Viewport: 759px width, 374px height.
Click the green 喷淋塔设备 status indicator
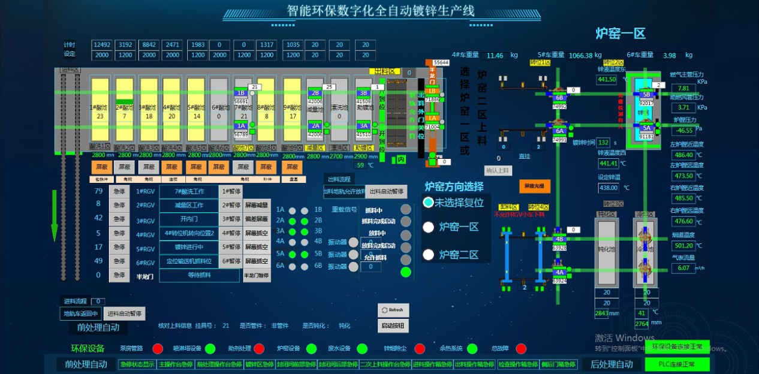210,349
